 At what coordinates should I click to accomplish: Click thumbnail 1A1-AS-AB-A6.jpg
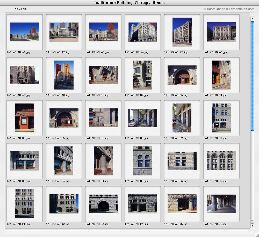(x=221, y=32)
